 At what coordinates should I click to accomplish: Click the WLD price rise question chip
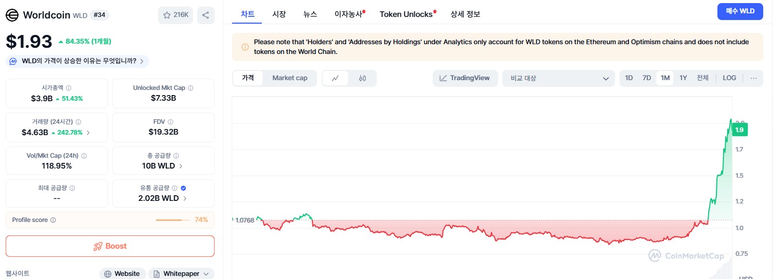click(x=78, y=61)
